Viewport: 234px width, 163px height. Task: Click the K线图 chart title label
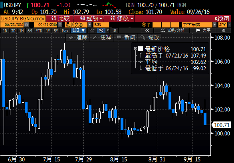pyautogui.click(x=222, y=19)
